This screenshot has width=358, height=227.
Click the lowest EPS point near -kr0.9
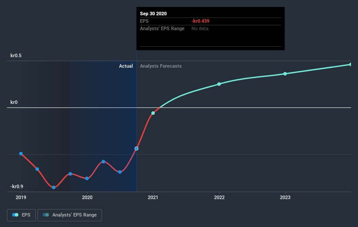click(x=54, y=187)
